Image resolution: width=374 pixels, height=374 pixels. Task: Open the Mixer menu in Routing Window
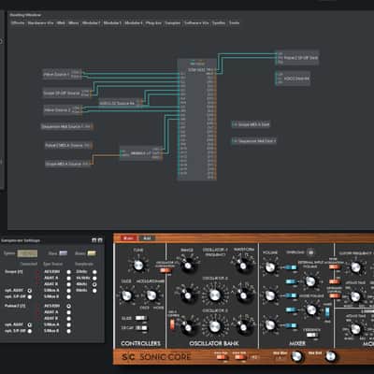pyautogui.click(x=74, y=22)
